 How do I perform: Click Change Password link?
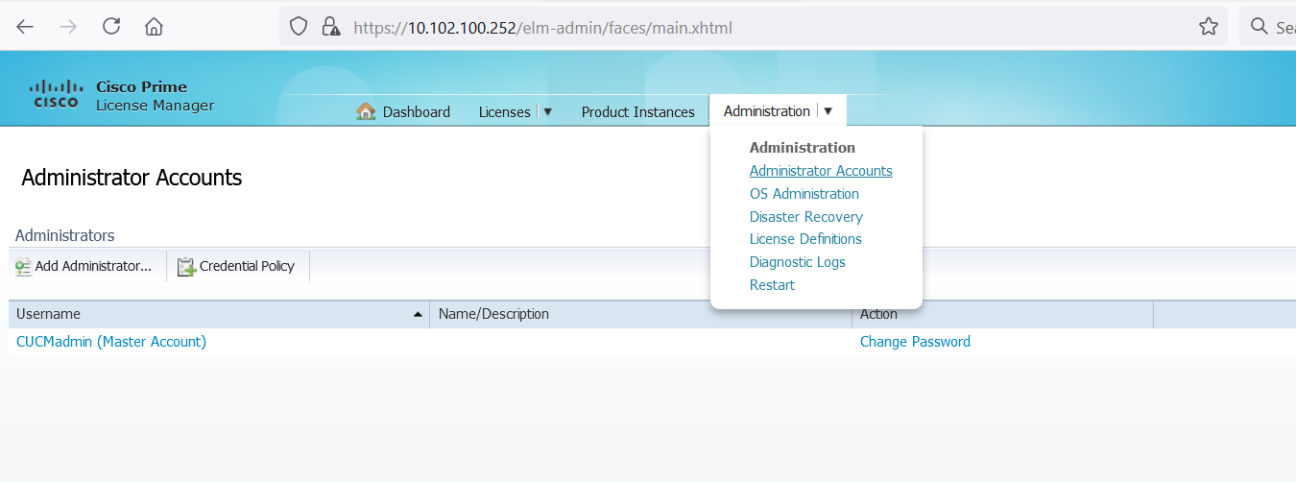pyautogui.click(x=915, y=342)
